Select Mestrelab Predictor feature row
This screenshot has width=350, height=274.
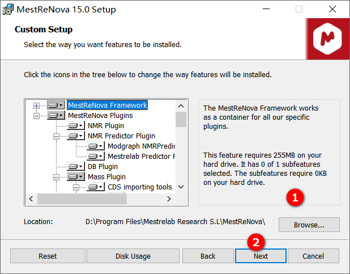point(142,156)
